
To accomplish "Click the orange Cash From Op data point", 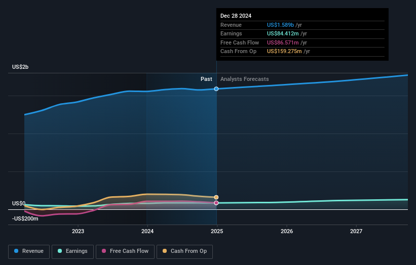I will [x=216, y=197].
